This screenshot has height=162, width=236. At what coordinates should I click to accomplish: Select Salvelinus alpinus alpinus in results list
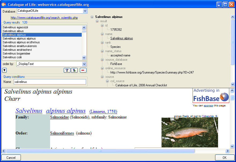[x=42, y=38]
